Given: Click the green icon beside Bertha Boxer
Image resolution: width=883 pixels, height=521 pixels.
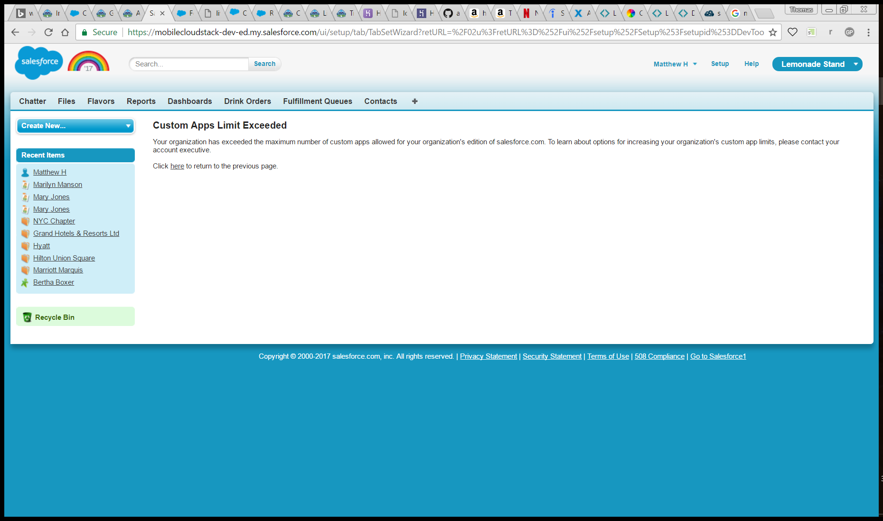Looking at the screenshot, I should 25,282.
